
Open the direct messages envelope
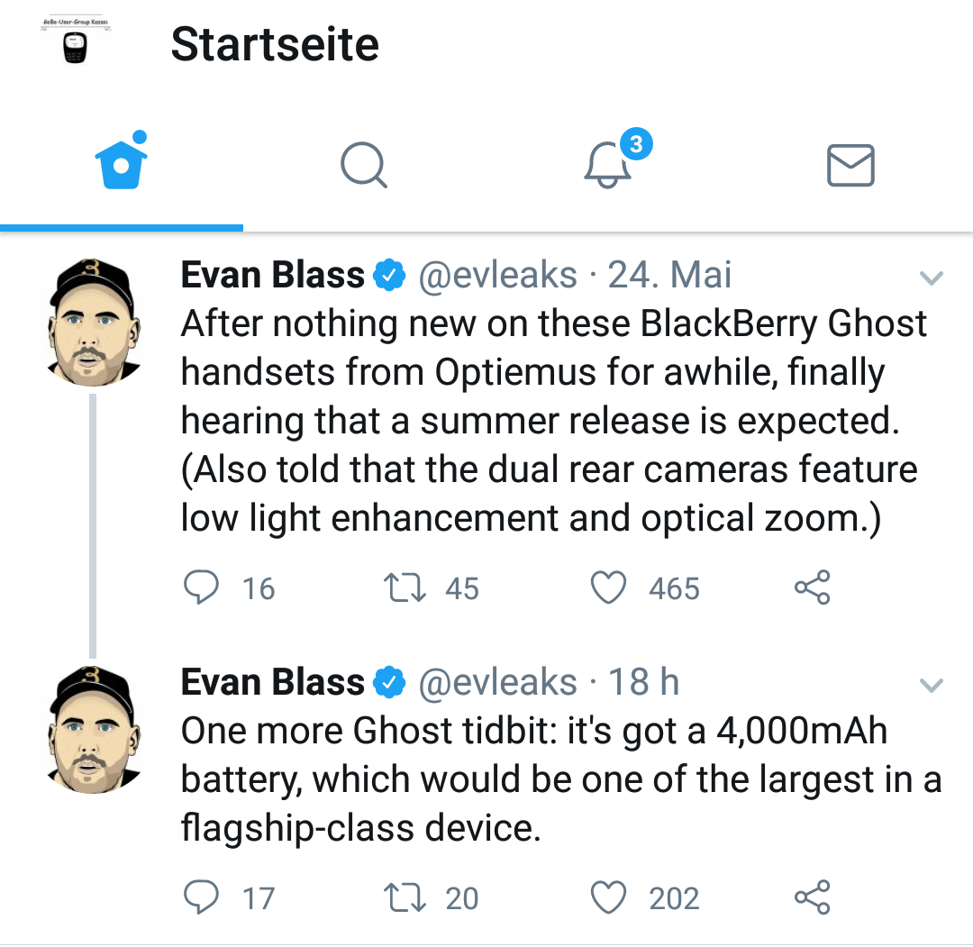tap(850, 166)
